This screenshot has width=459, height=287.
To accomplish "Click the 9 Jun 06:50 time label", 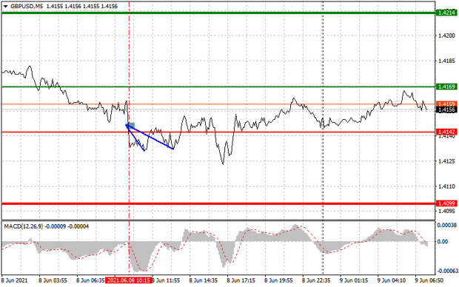I will click(x=429, y=280).
